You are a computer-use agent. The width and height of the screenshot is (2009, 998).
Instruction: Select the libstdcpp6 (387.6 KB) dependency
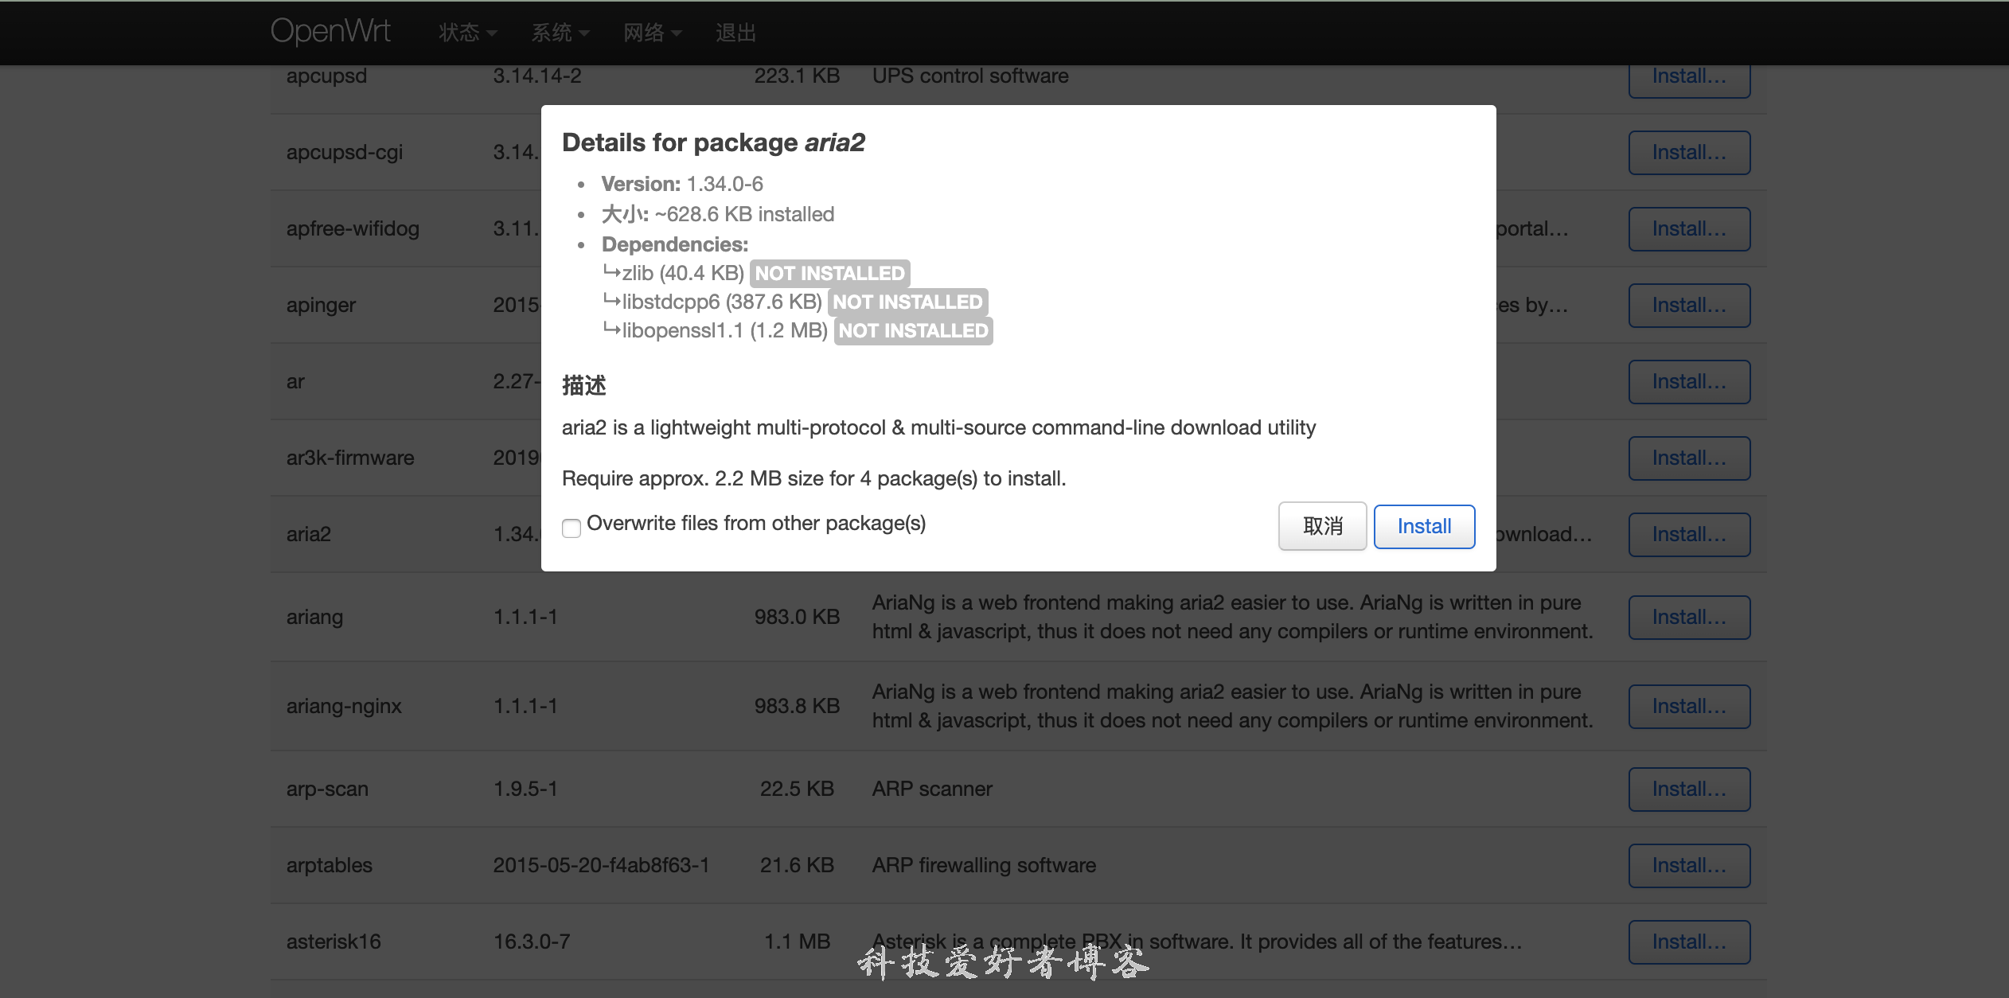pos(721,302)
